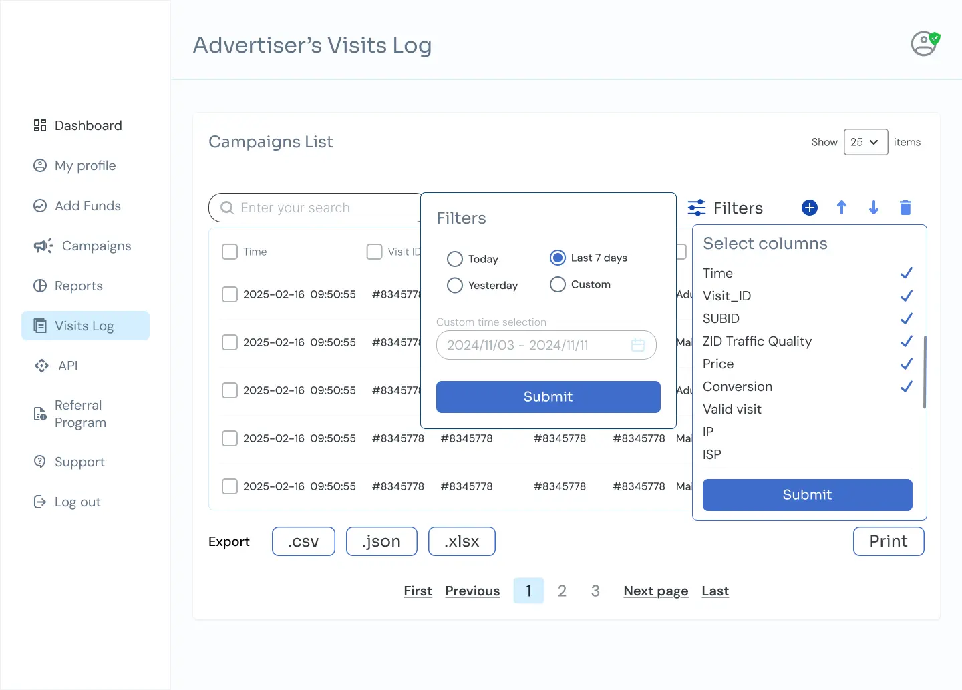
Task: Click Submit in the Filters panel
Action: [x=548, y=396]
